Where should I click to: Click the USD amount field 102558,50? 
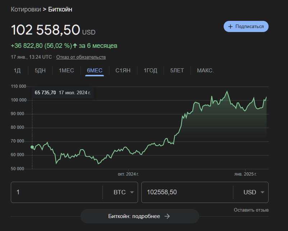(187, 192)
